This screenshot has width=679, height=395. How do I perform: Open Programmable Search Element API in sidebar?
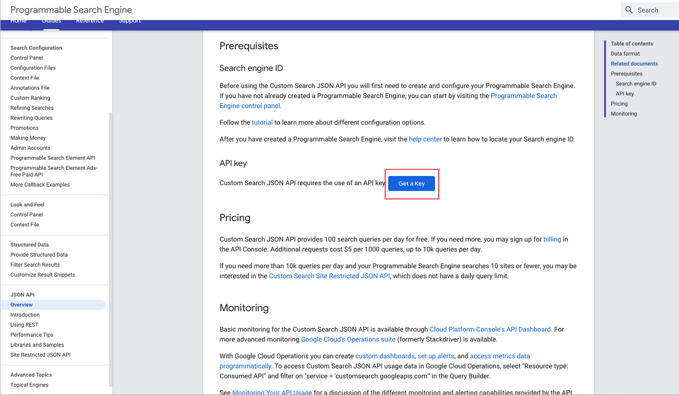click(x=53, y=158)
